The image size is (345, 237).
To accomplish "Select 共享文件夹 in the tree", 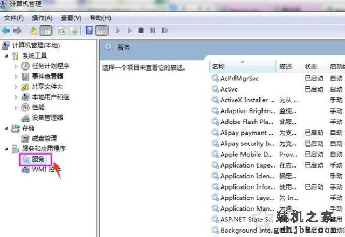I will pos(47,86).
